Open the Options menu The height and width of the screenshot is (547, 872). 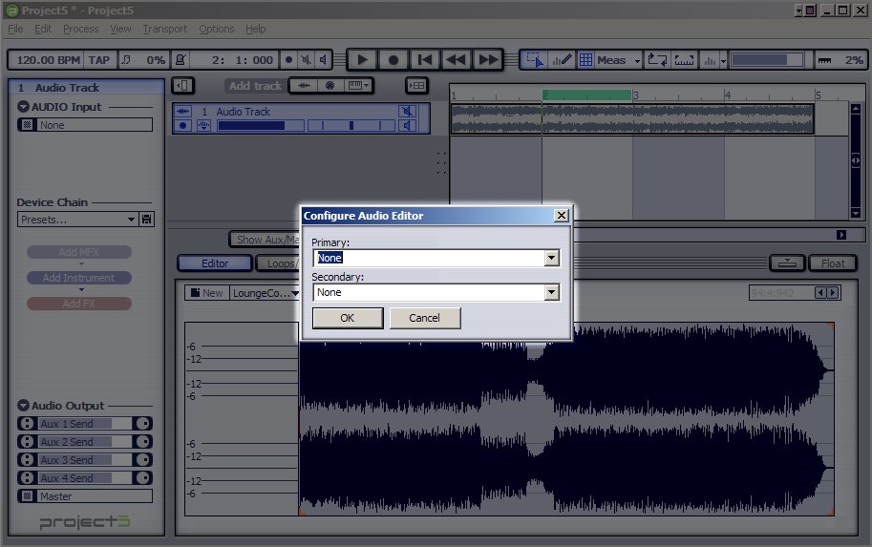tap(217, 29)
